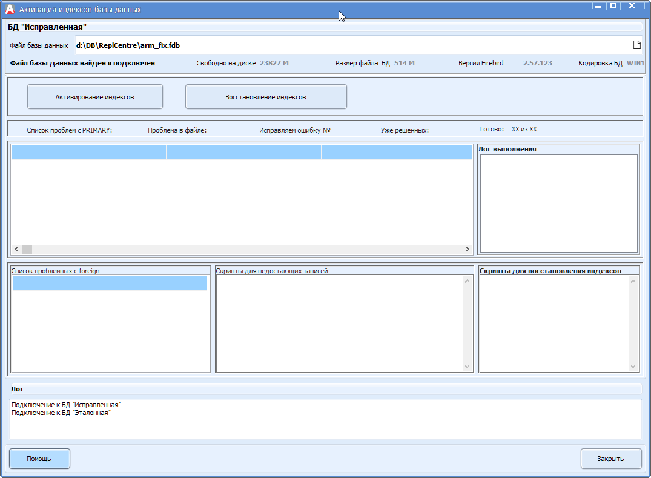Click log line Подключение к БД "Эталонная"
The height and width of the screenshot is (478, 651).
tap(61, 413)
